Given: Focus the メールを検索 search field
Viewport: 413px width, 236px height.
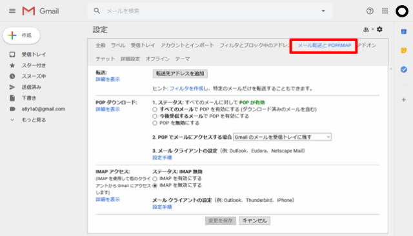Looking at the screenshot, I should tap(211, 11).
